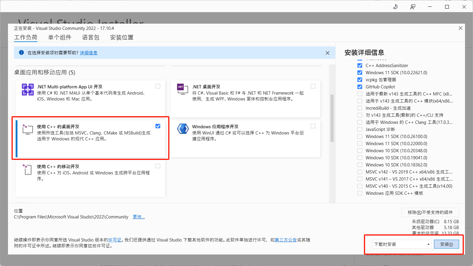This screenshot has height=266, width=473.
Task: Click the 系统驱动器(C) 8.15 GB entry
Action: click(435, 222)
